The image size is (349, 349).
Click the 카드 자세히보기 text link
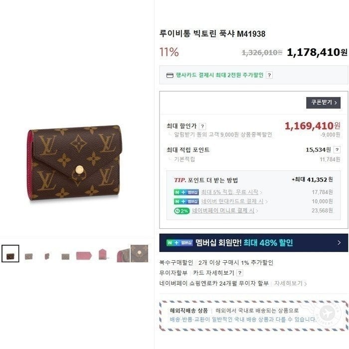tap(213, 273)
